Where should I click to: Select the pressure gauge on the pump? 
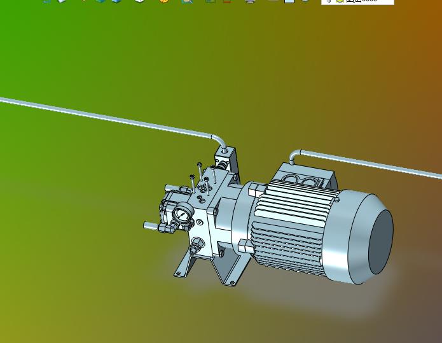(x=182, y=214)
